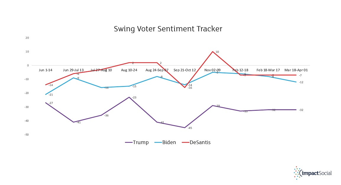Select the Trump -23 data label

click(134, 98)
